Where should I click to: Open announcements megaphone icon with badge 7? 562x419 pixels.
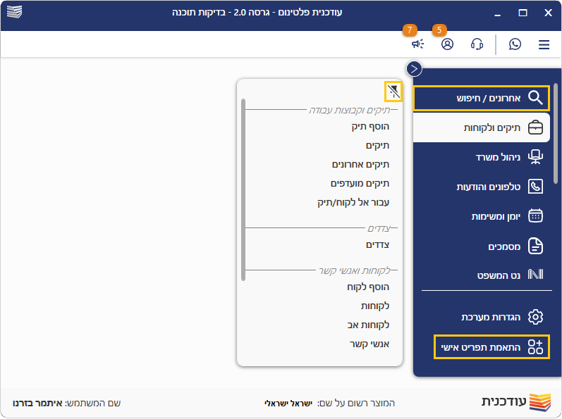[x=417, y=44]
